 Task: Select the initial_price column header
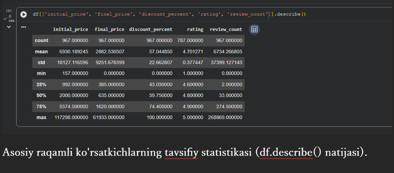70,29
